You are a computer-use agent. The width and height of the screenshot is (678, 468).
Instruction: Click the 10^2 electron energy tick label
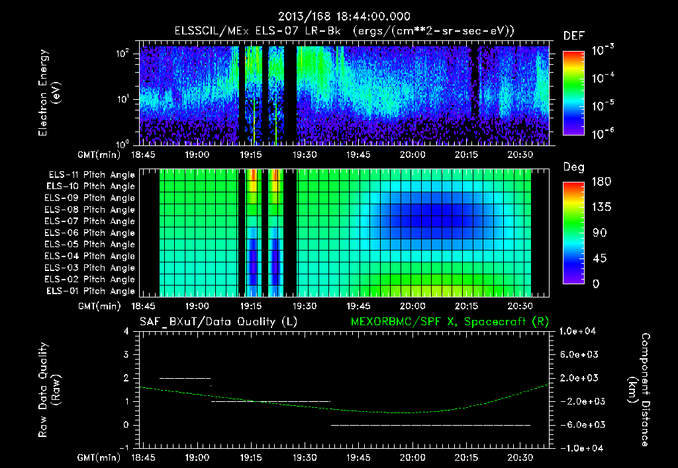[122, 54]
